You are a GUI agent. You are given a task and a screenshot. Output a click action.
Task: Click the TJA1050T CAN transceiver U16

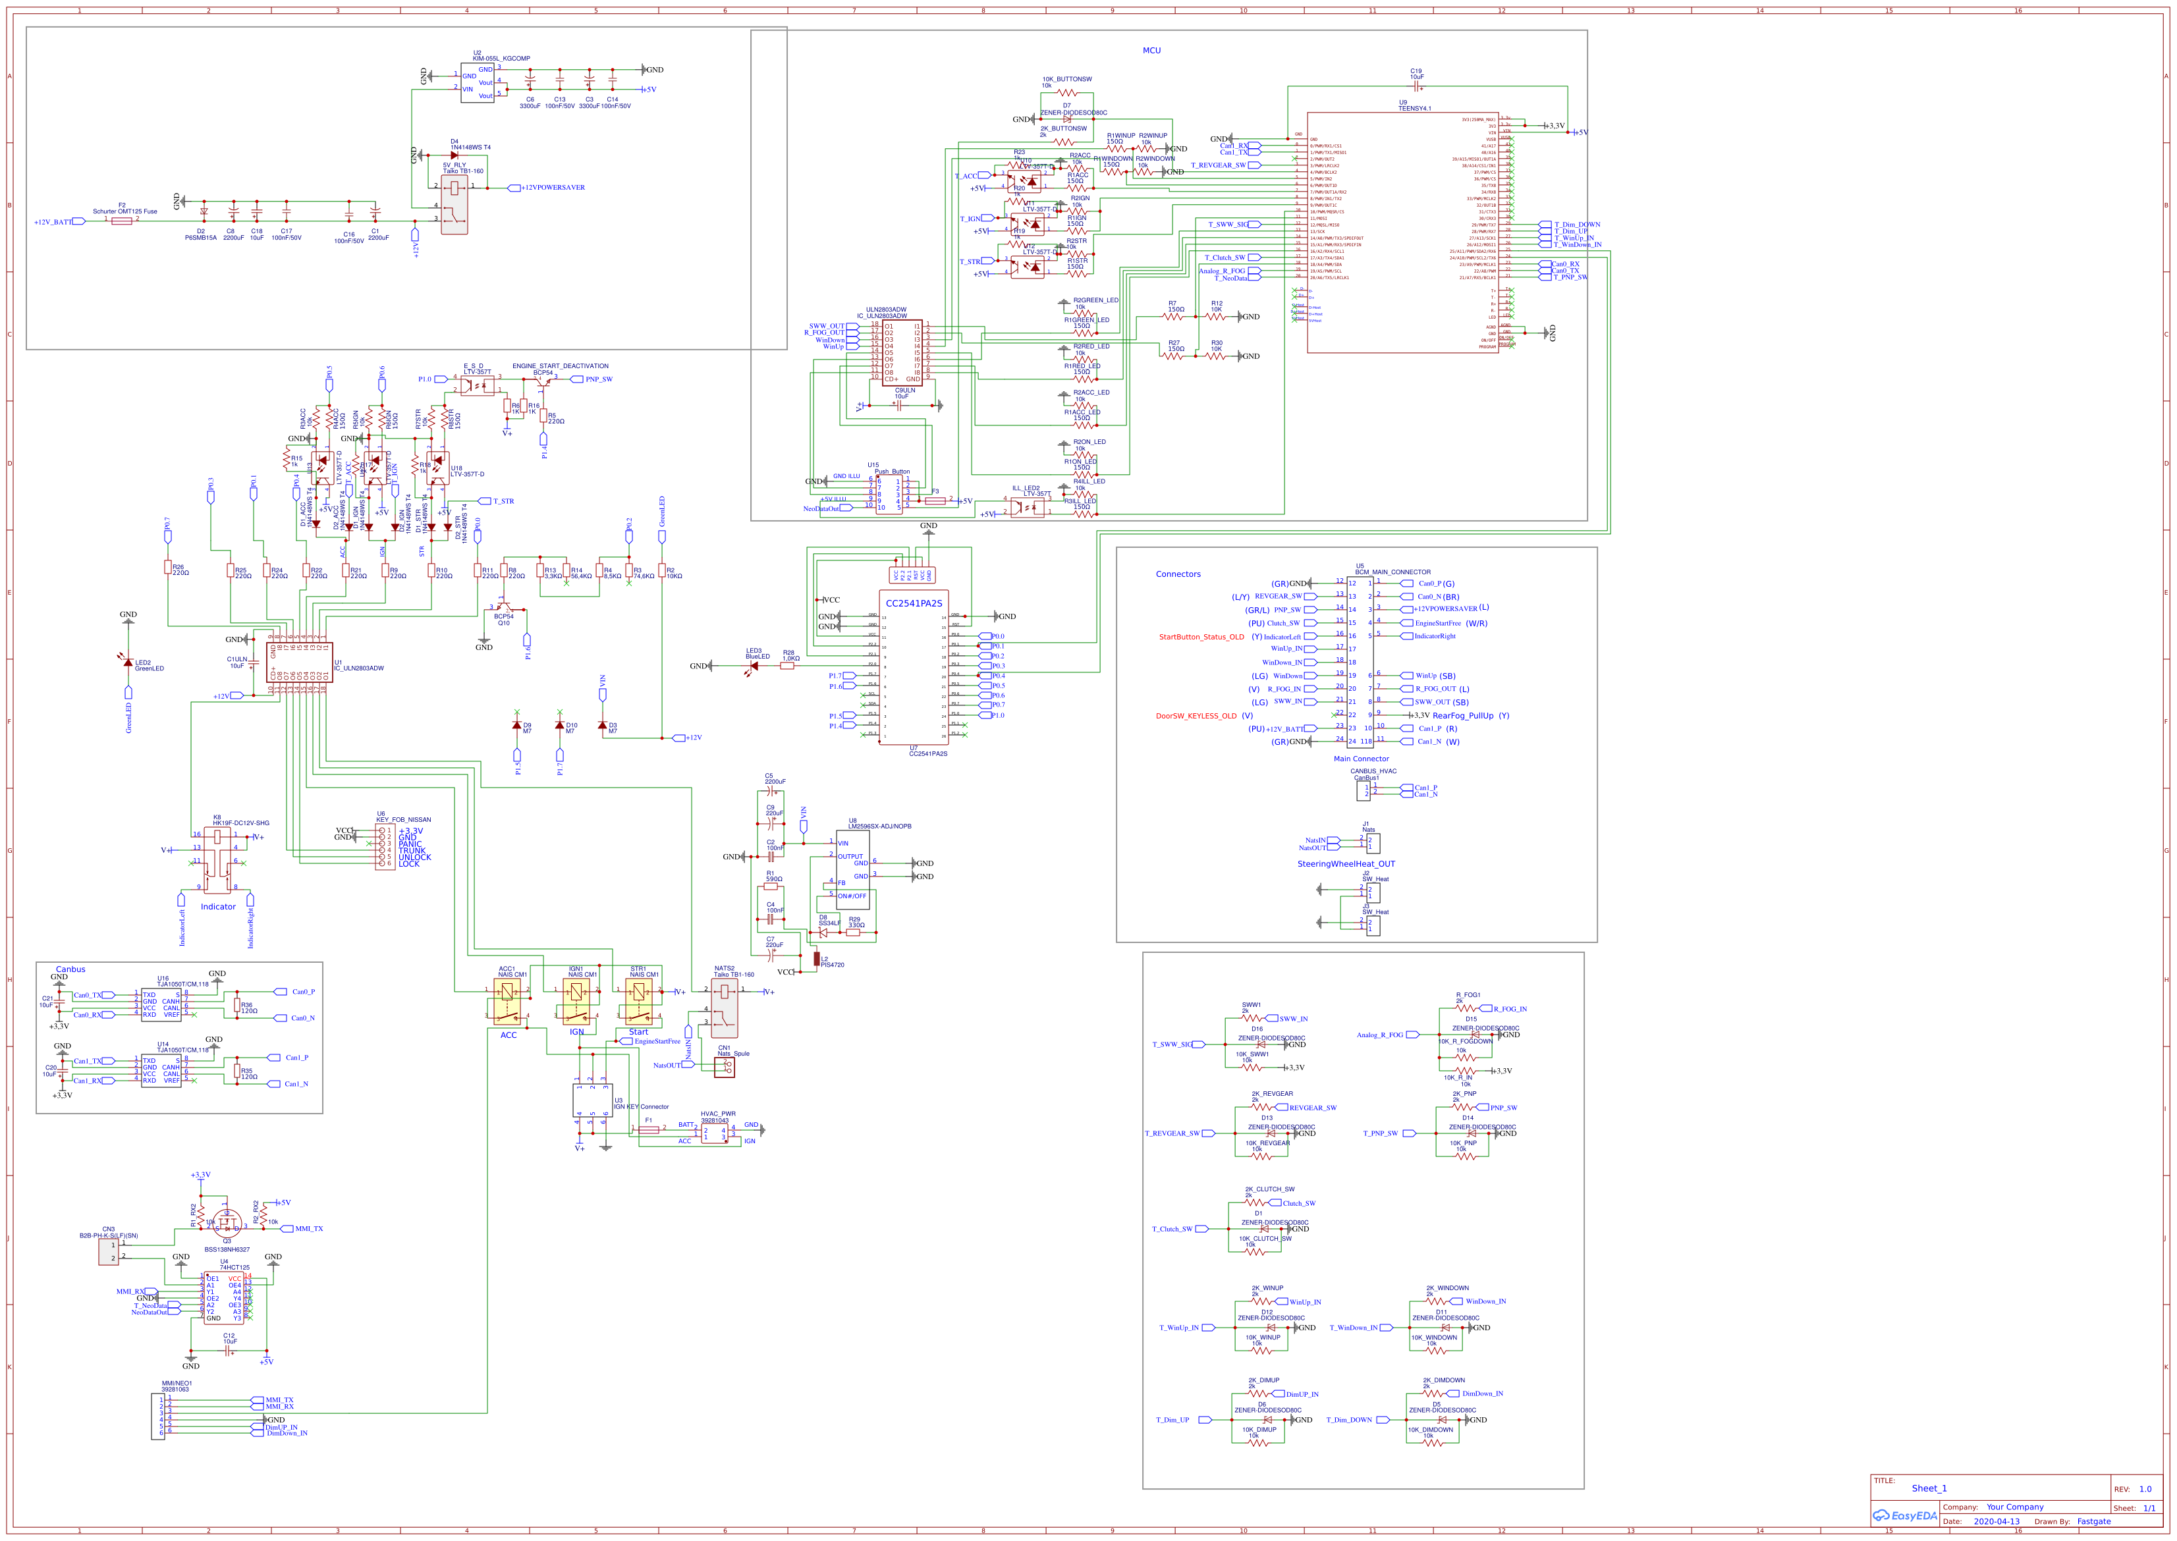[x=161, y=1006]
